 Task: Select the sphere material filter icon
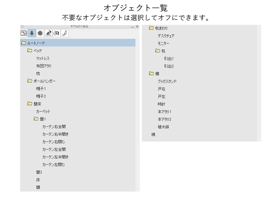pyautogui.click(x=40, y=33)
